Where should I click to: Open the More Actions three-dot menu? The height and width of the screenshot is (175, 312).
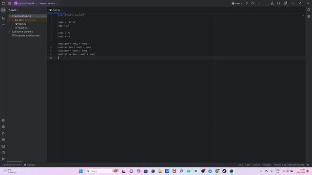[258, 3]
